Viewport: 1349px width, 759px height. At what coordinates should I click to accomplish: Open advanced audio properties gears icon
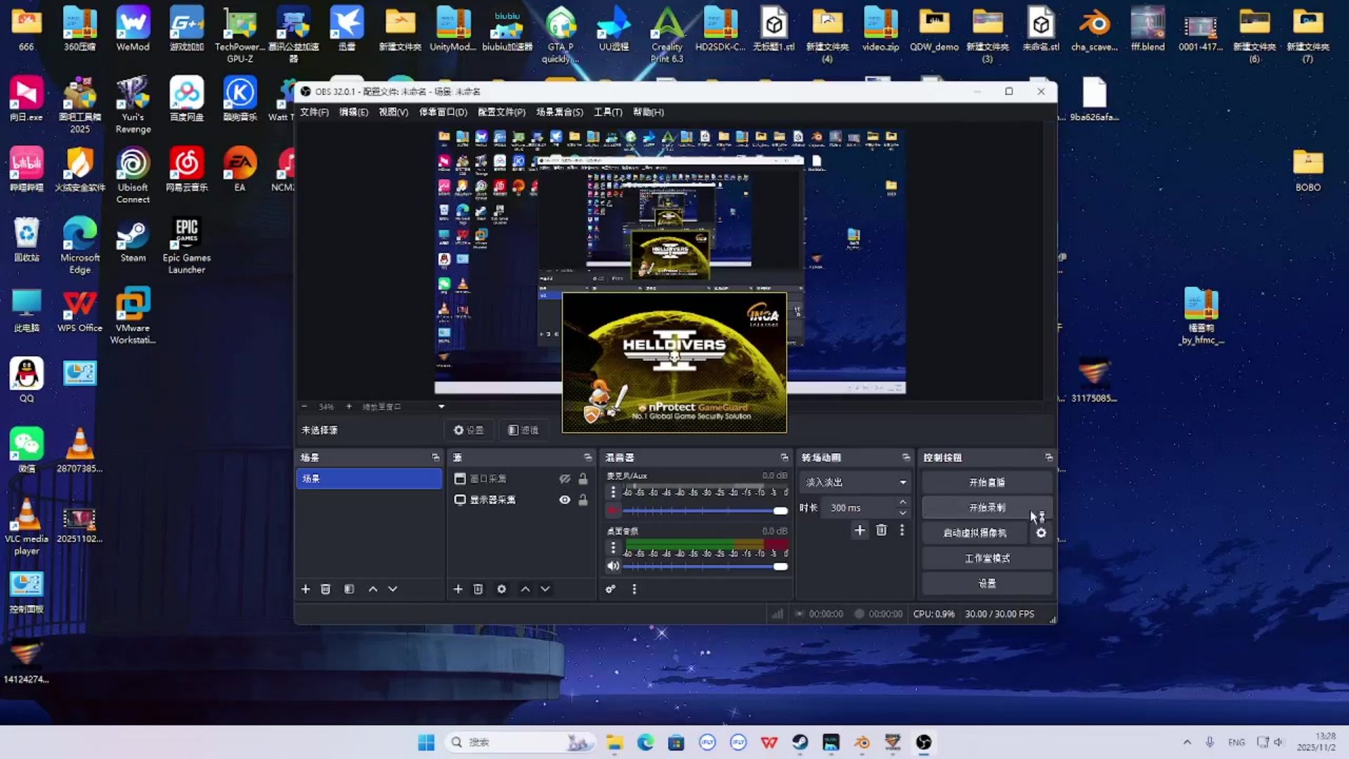611,589
